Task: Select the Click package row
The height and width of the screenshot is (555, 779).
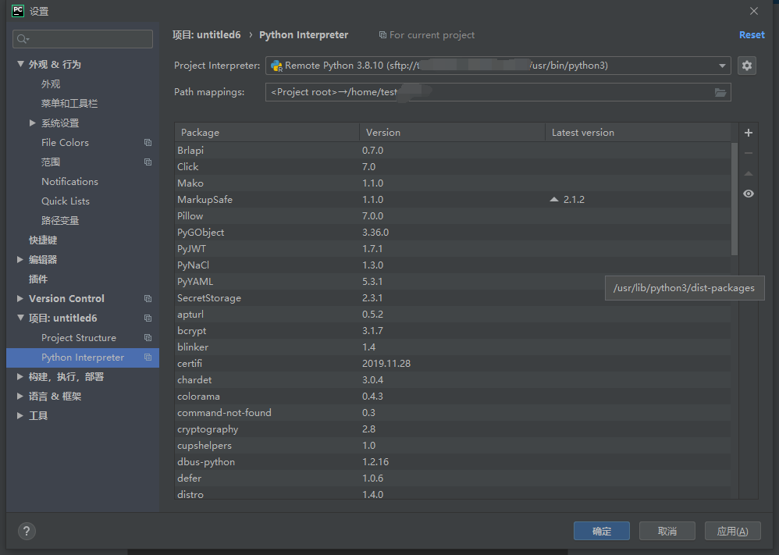Action: (x=453, y=166)
